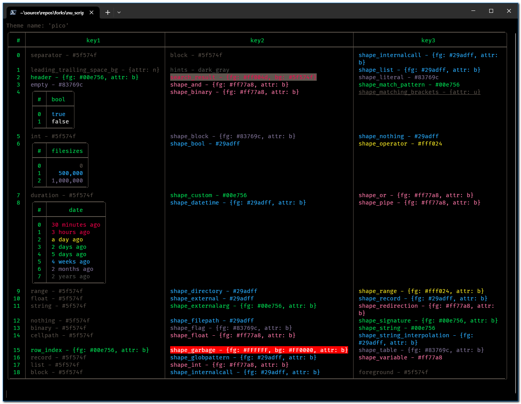Viewport: 521px width, 404px height.
Task: Click the '500,000' filesize value
Action: pyautogui.click(x=71, y=173)
